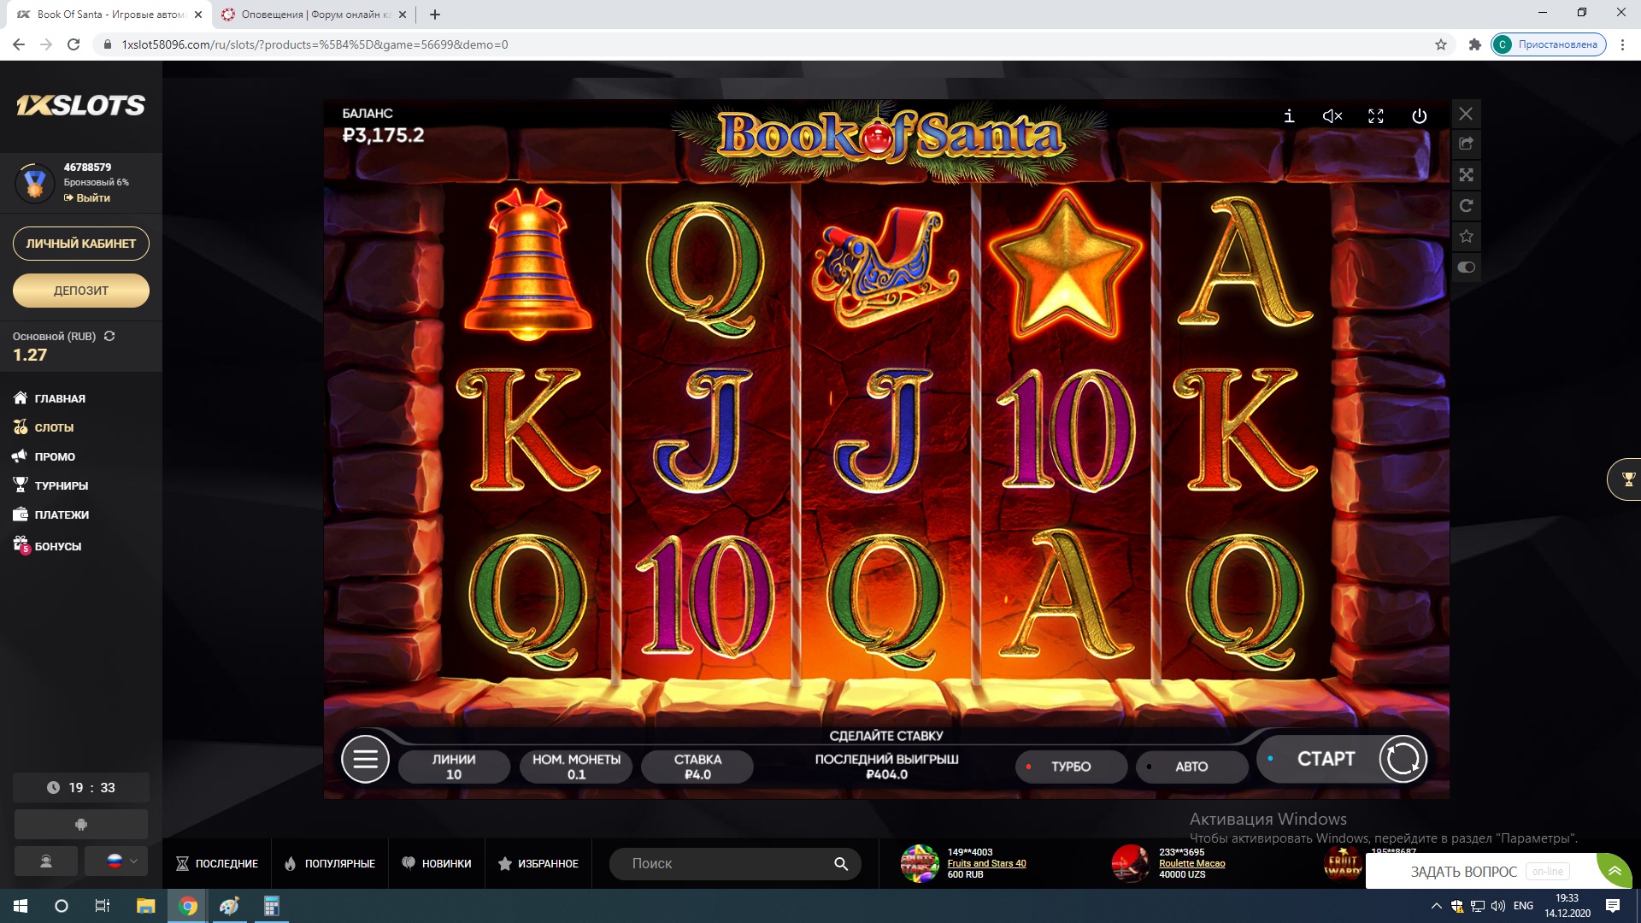Change НОМ. МОНЕТЫ coin value
The width and height of the screenshot is (1641, 923).
(x=577, y=767)
